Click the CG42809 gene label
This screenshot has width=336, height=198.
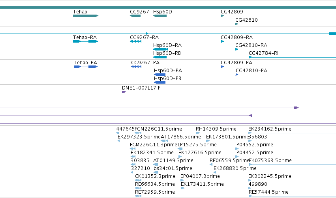232,12
